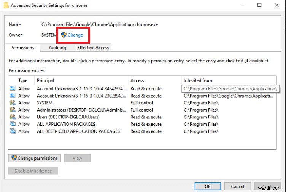The image size is (286, 192).
Task: Select the ALL APPLICATION PACKAGES principal
Action: [x=66, y=124]
